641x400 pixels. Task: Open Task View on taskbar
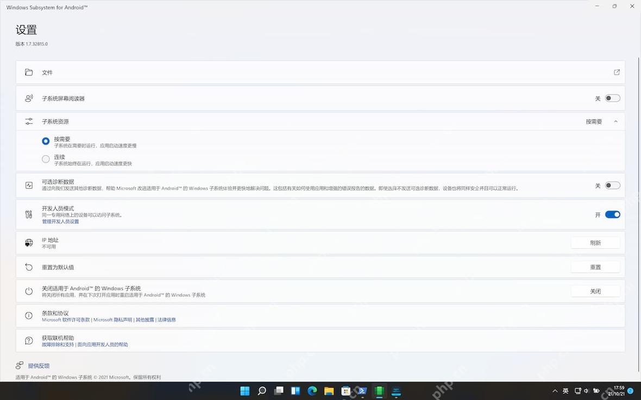[x=279, y=391]
